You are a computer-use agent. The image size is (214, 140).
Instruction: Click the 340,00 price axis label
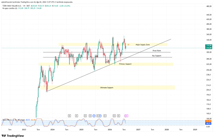pyautogui.click(x=209, y=40)
